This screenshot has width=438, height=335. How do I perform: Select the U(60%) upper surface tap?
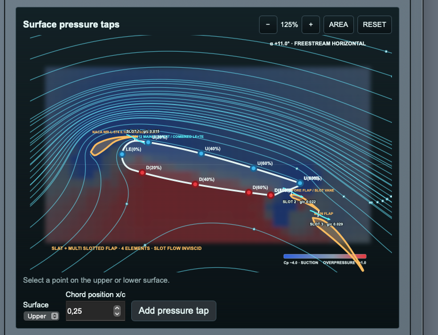(253, 168)
